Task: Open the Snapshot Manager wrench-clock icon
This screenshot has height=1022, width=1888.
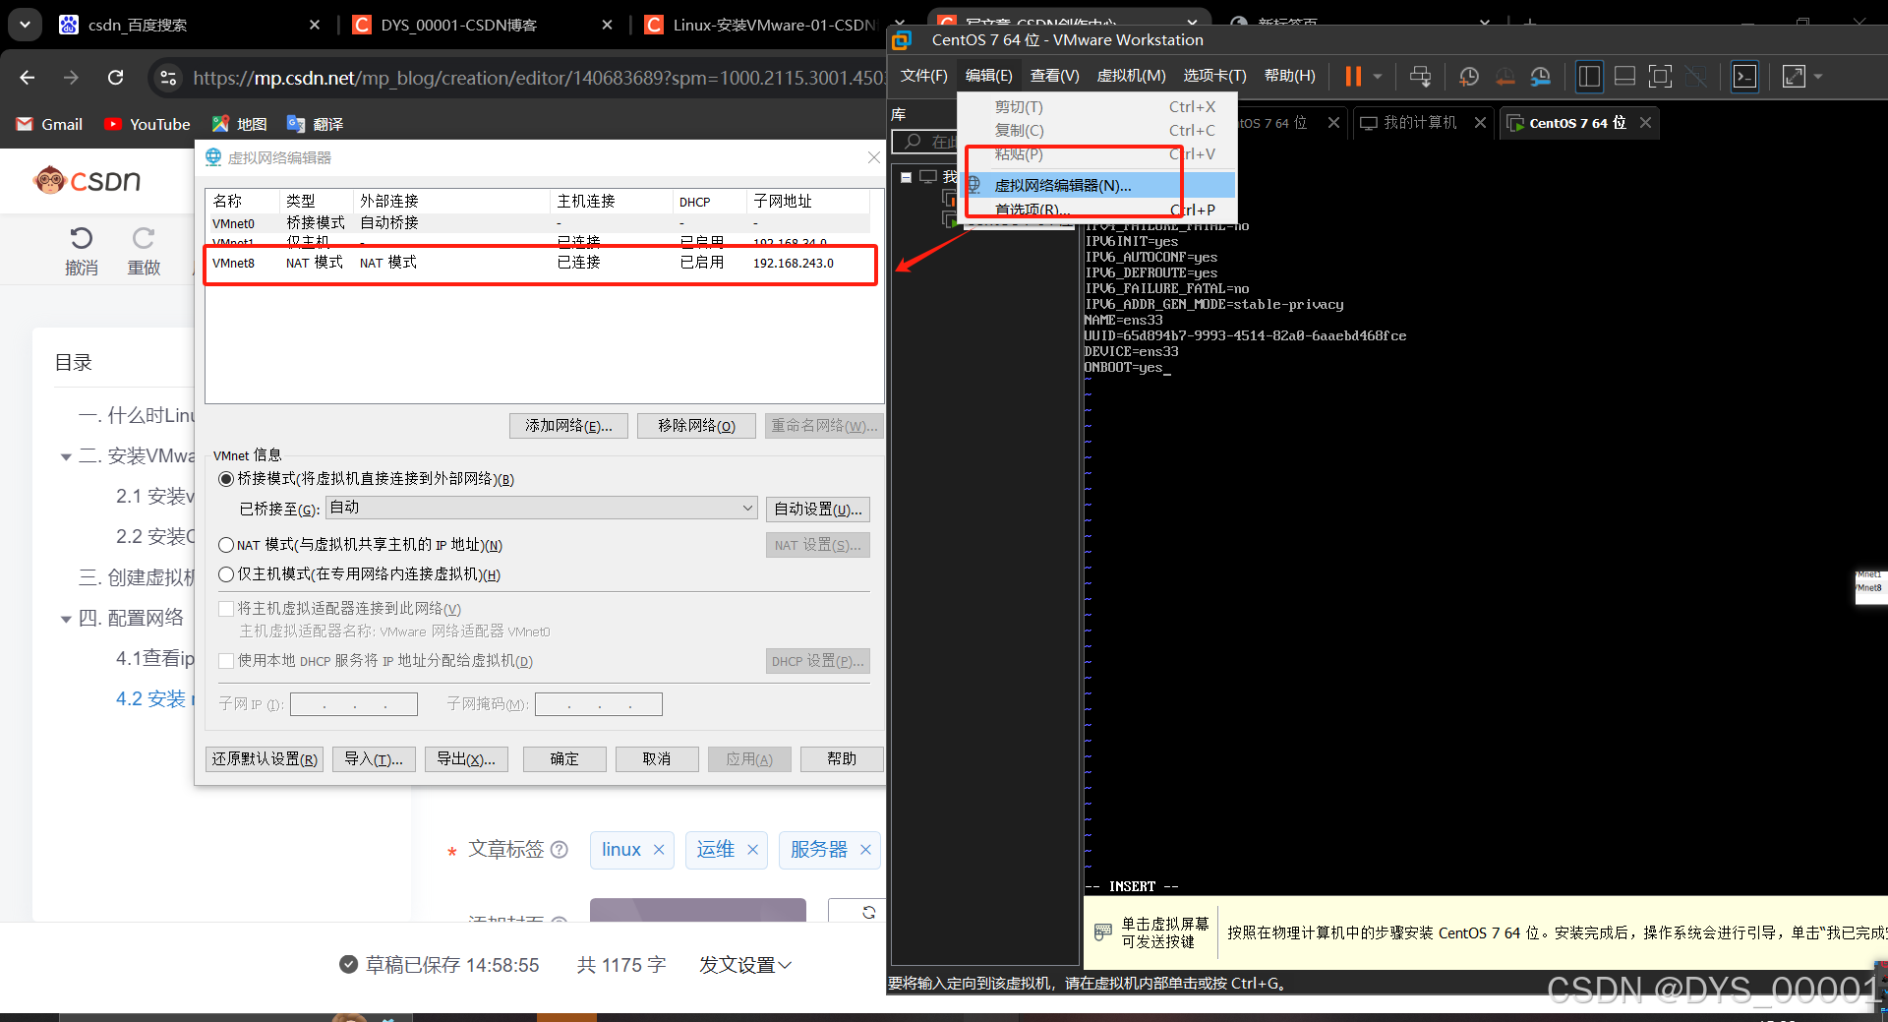Action: [x=1541, y=76]
